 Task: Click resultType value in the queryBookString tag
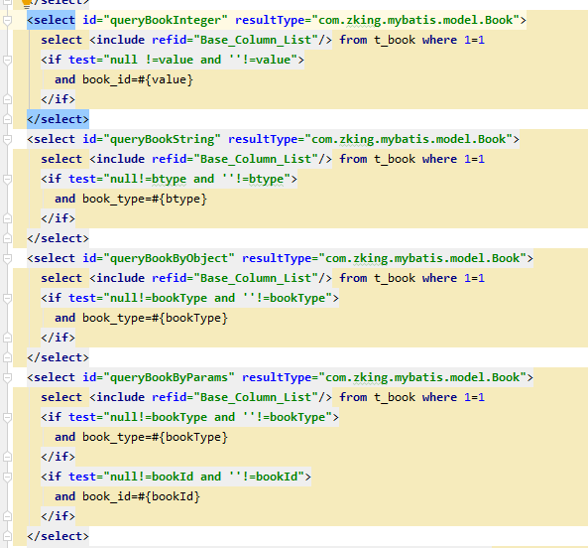coord(409,139)
